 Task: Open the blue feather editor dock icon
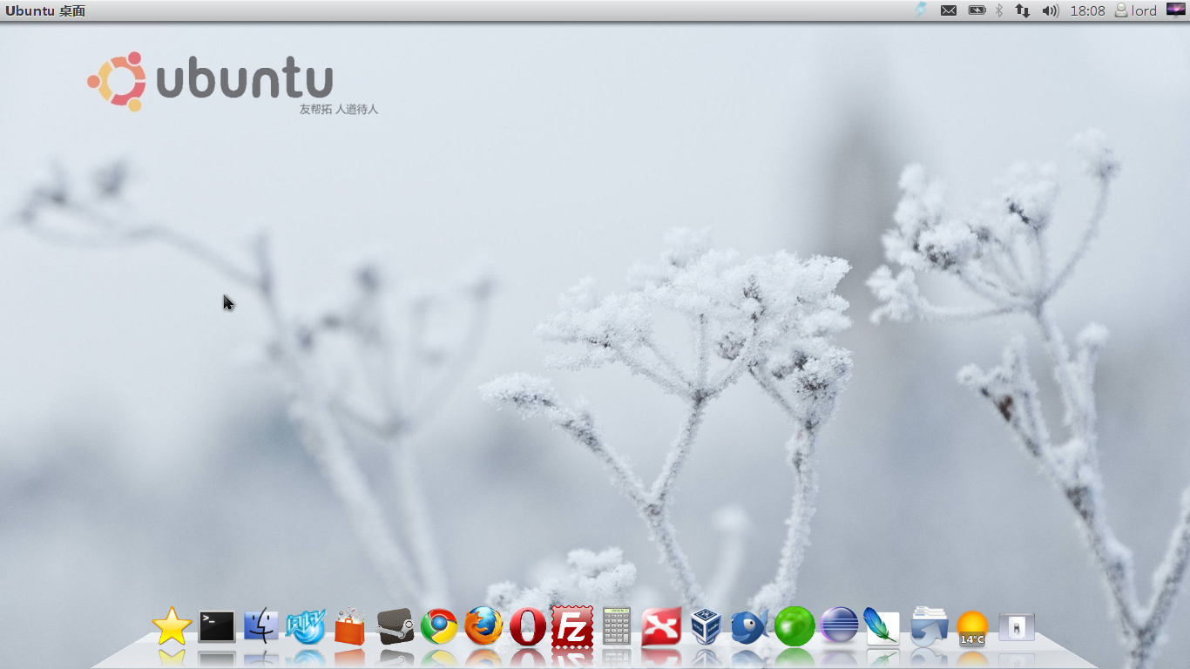coord(882,626)
